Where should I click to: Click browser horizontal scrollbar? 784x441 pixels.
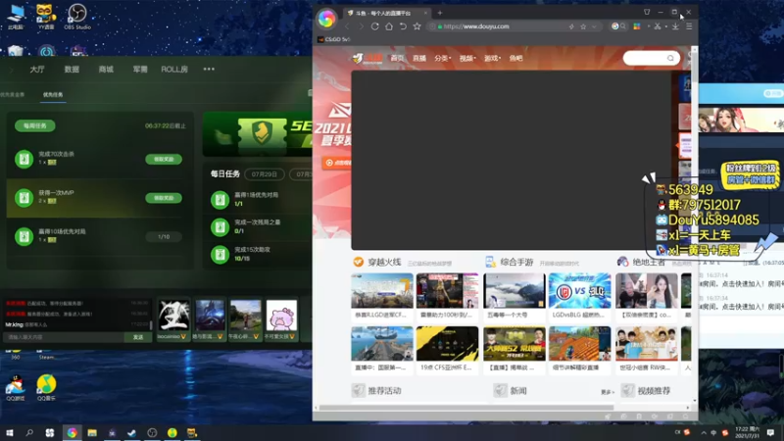coord(466,408)
